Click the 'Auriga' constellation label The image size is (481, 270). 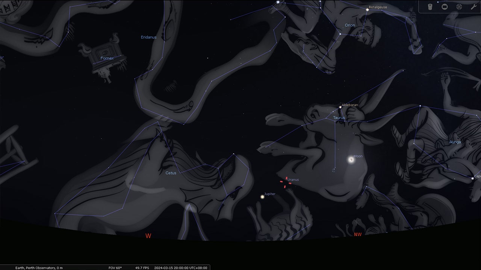point(455,142)
